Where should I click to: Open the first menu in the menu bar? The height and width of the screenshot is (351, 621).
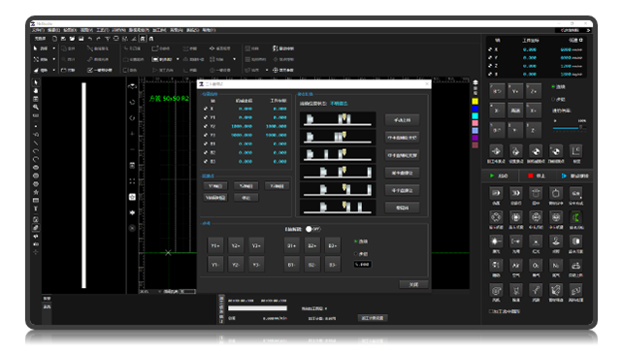point(38,30)
